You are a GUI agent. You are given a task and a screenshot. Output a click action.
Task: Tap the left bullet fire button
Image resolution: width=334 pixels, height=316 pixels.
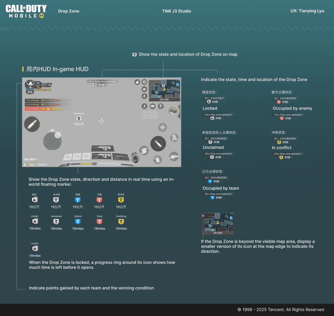[32, 124]
